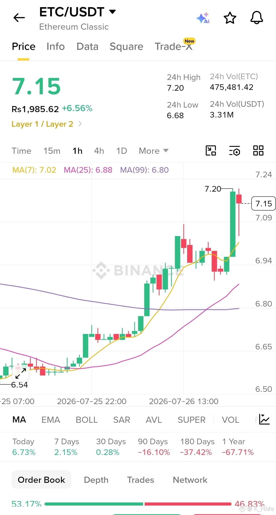Select the 1D chart interval
The image size is (276, 515).
click(122, 151)
